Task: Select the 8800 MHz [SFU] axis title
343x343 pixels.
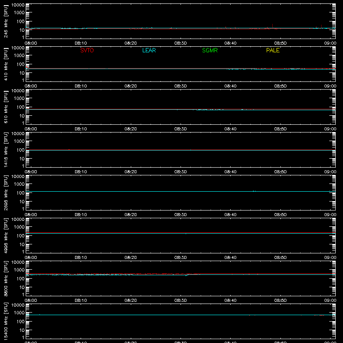Action: click(x=6, y=278)
